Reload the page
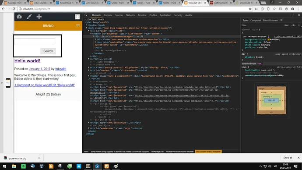Image resolution: width=302 pixels, height=170 pixels. 14,9
